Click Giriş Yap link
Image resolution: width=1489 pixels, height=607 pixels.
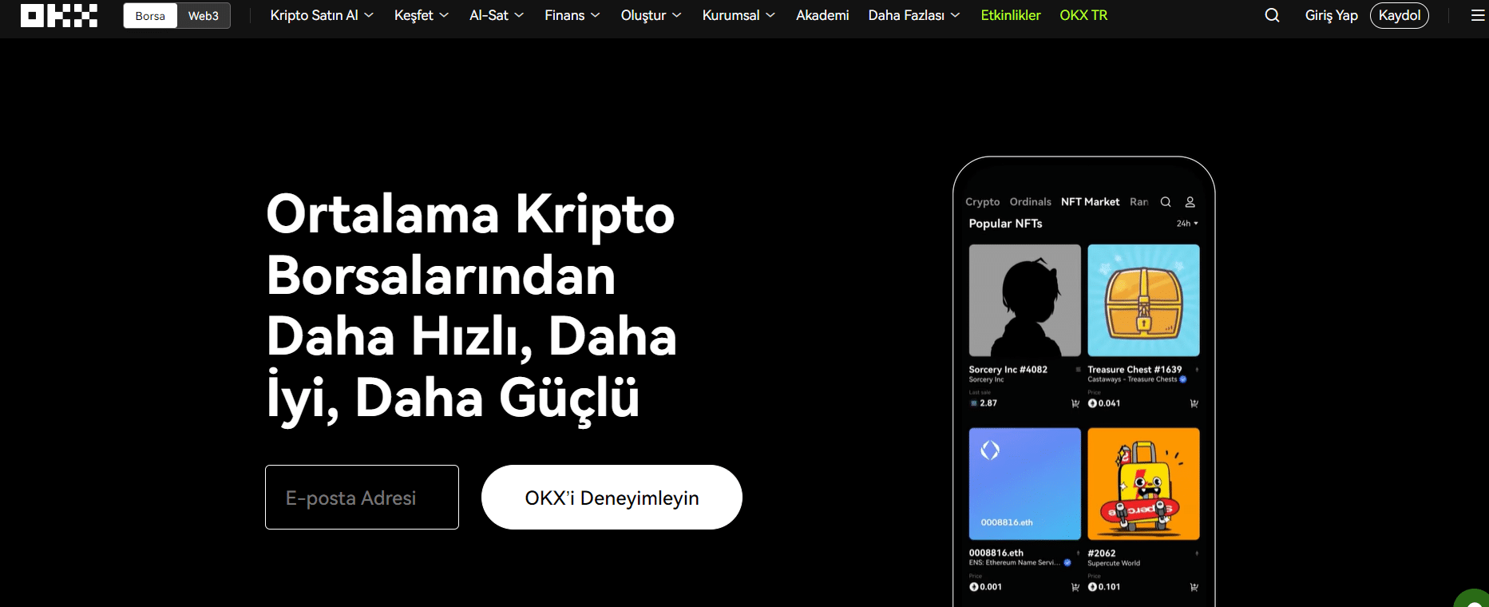1331,15
